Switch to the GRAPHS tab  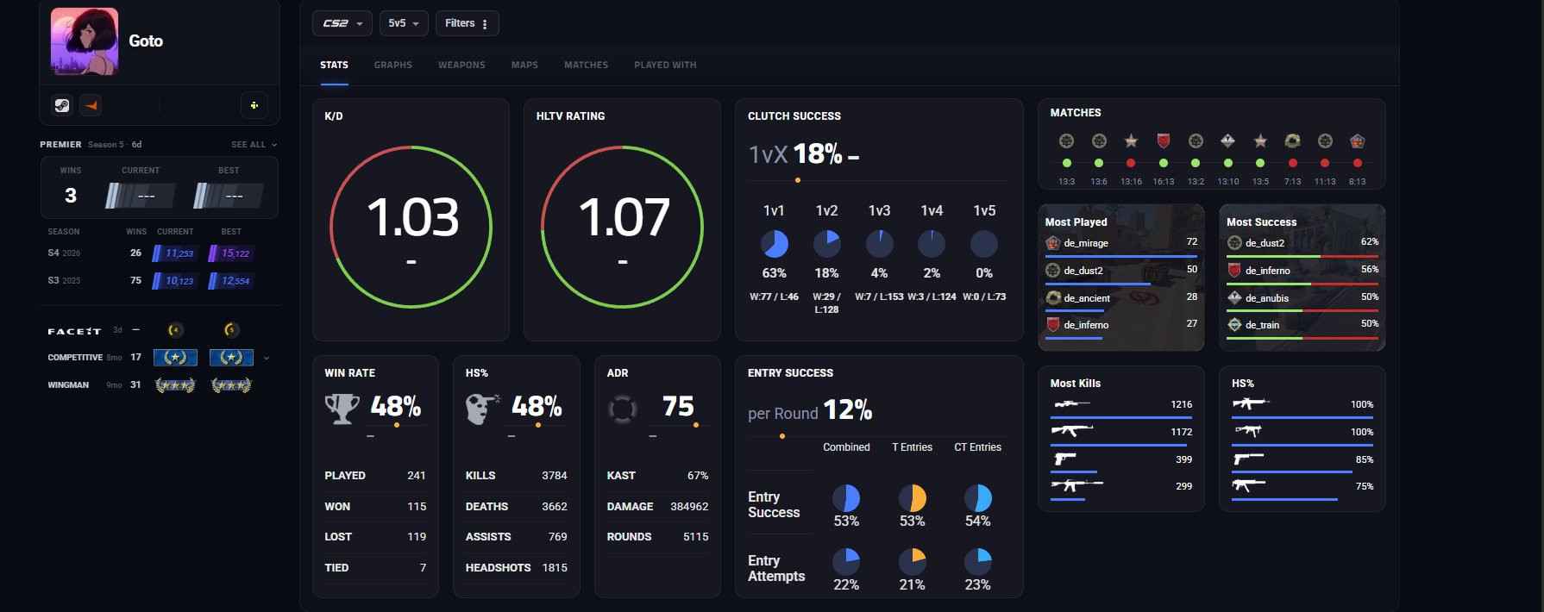(x=393, y=65)
